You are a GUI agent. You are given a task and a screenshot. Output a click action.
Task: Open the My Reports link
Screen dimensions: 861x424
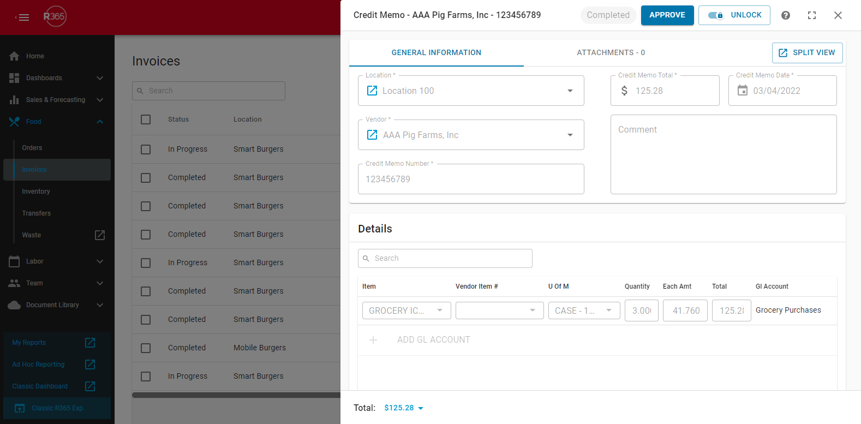pos(29,343)
